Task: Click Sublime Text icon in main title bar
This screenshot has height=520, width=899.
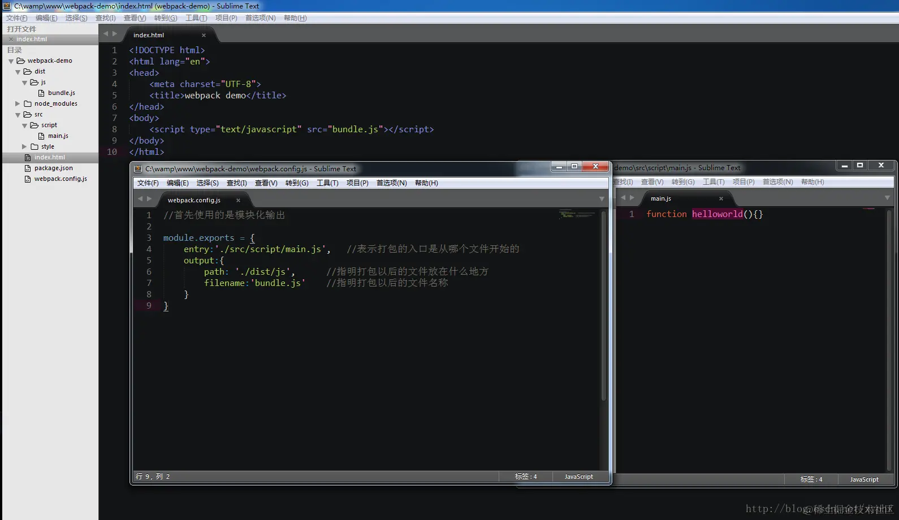Action: 7,6
